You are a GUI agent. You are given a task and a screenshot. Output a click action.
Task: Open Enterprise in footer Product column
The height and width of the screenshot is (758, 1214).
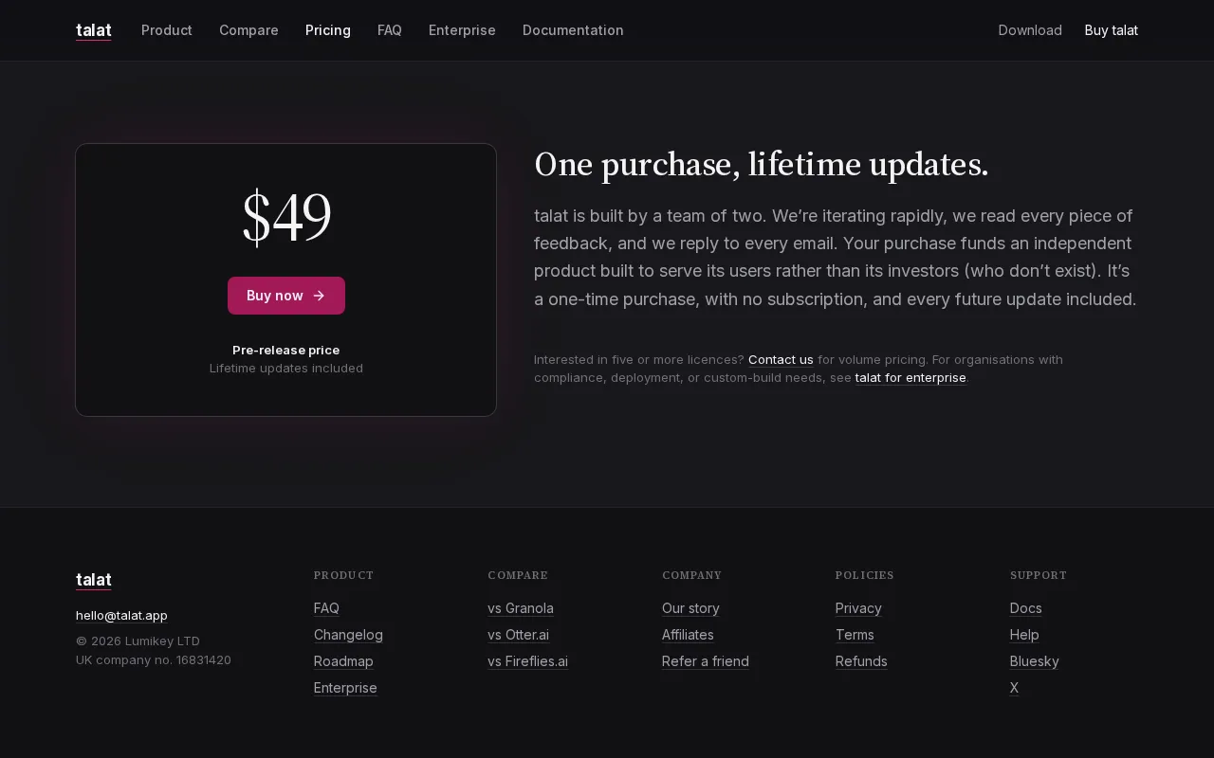point(345,688)
